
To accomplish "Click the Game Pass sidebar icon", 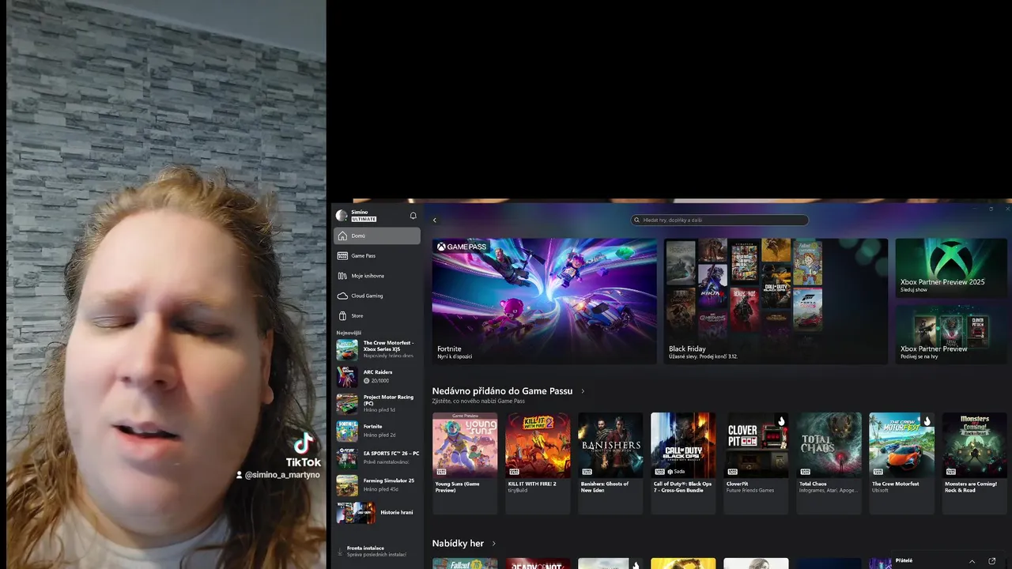I will click(342, 256).
